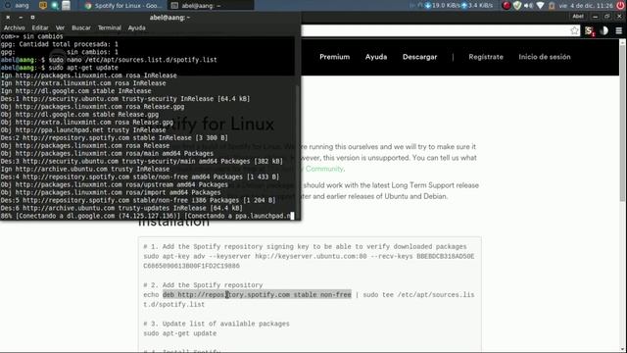This screenshot has height=353, width=627.
Task: Click the yellow launcher icon in top panel
Action: (x=43, y=5)
